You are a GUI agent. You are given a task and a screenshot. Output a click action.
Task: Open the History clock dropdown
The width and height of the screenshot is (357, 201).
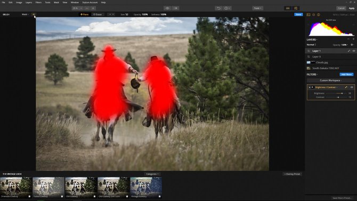point(227,8)
